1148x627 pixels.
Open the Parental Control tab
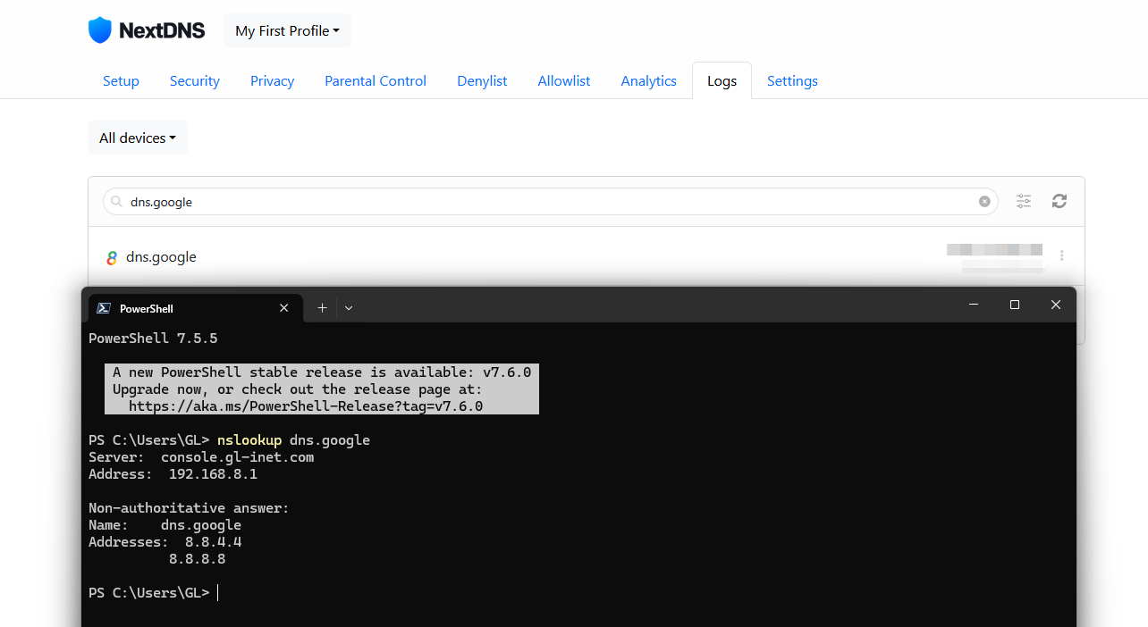point(375,80)
